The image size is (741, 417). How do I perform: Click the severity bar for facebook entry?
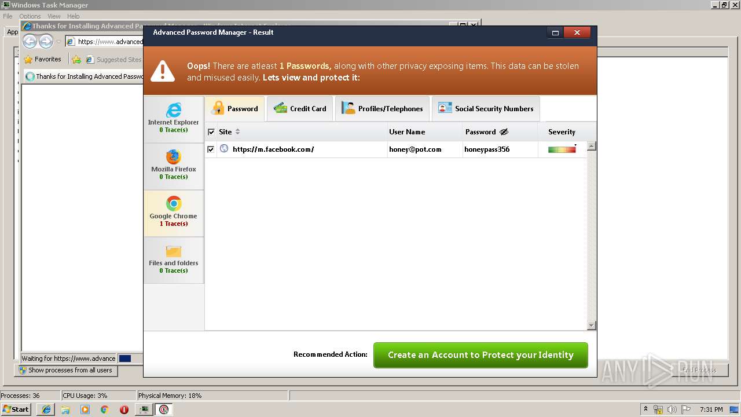[562, 149]
